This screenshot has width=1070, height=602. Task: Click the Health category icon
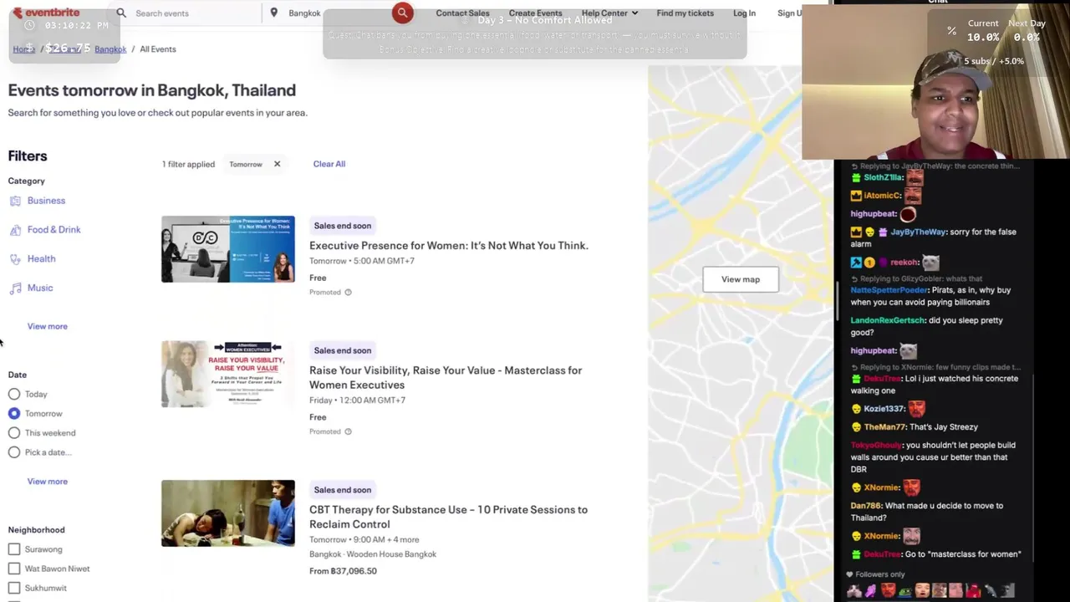pyautogui.click(x=15, y=259)
